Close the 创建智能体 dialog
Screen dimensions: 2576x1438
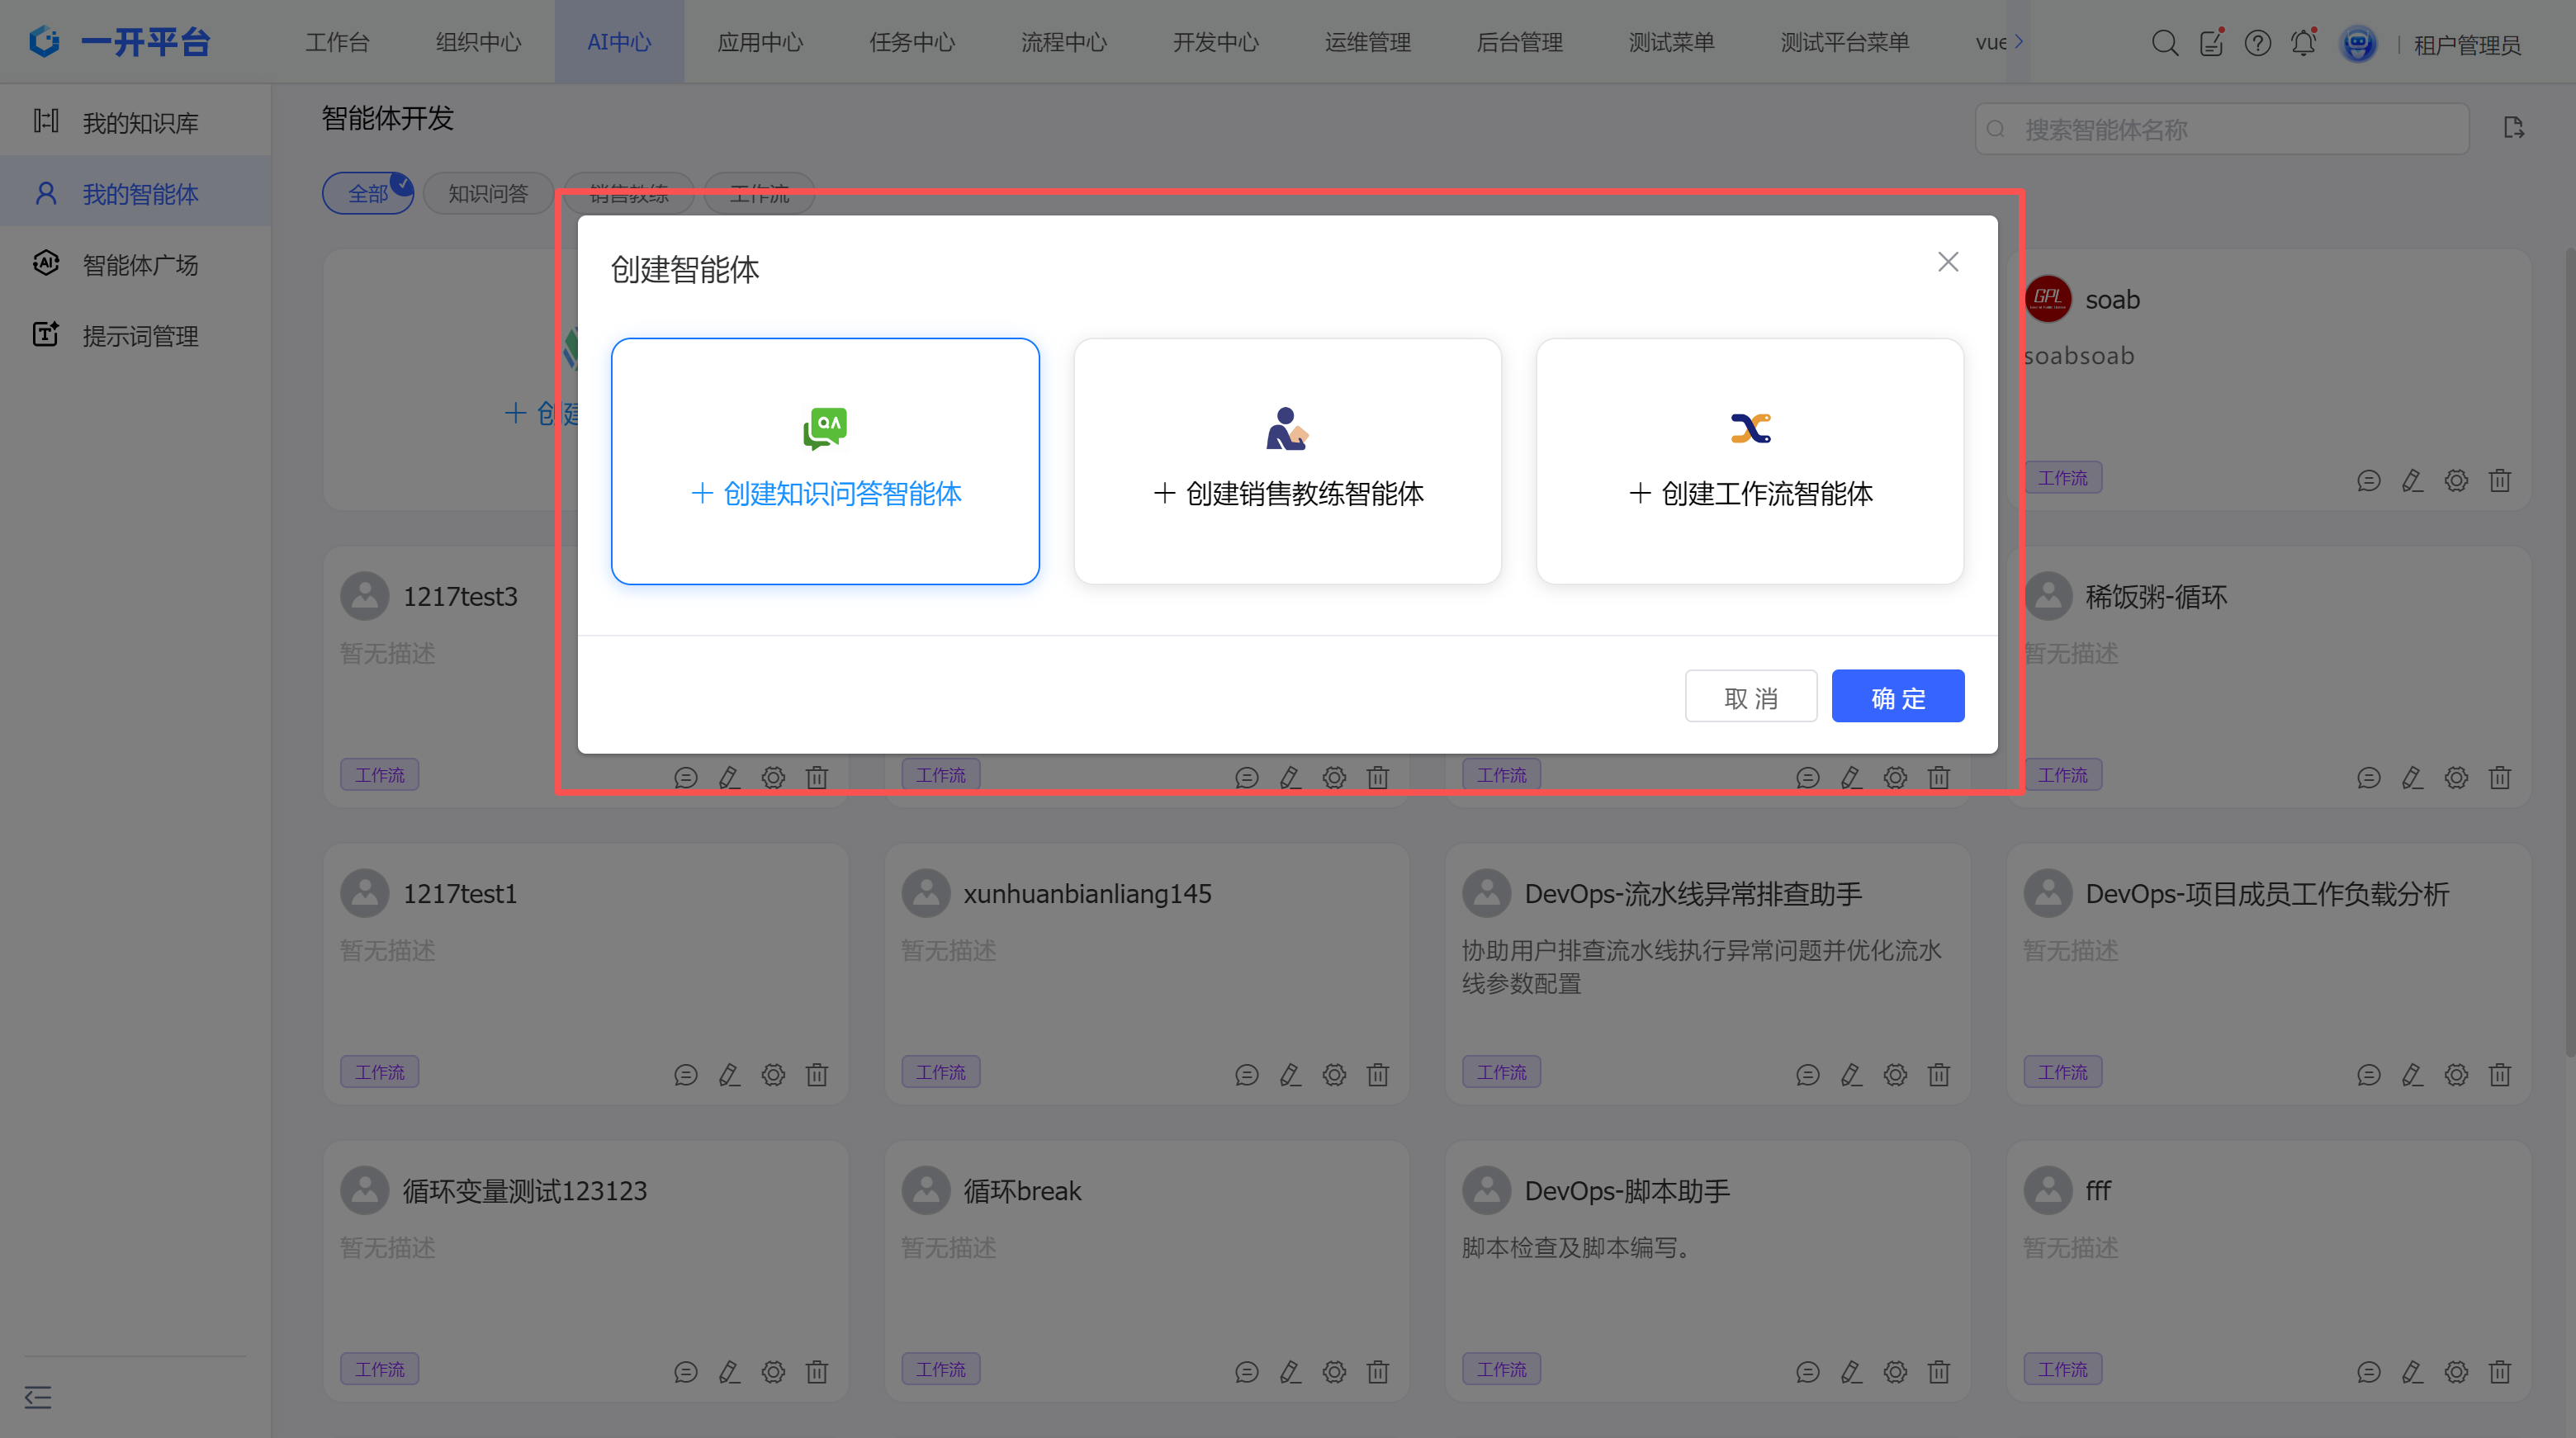point(1947,262)
